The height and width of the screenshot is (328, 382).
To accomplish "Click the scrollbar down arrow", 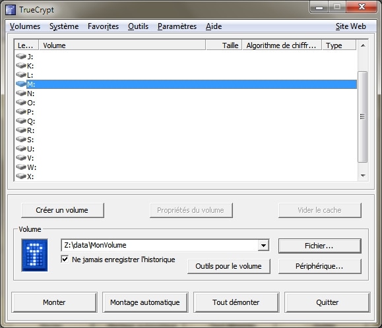I will click(363, 176).
